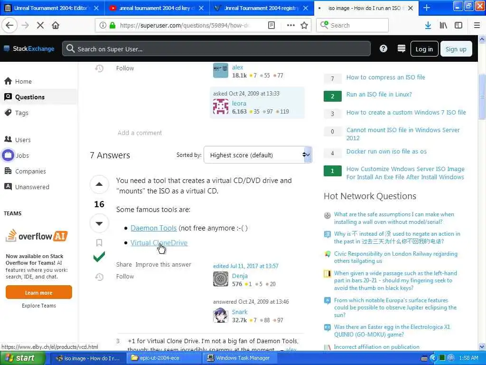Bookmark the accepted answer
This screenshot has width=486, height=365.
[99, 242]
